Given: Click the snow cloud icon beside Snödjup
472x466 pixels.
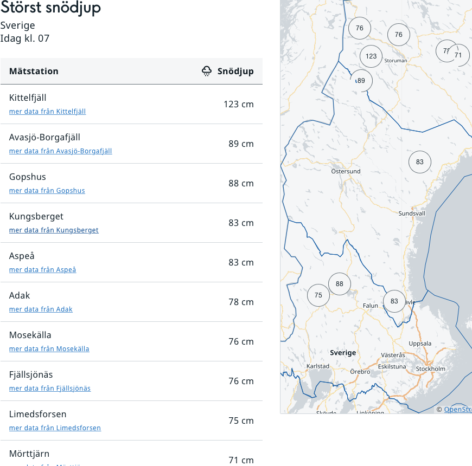Looking at the screenshot, I should [x=207, y=71].
